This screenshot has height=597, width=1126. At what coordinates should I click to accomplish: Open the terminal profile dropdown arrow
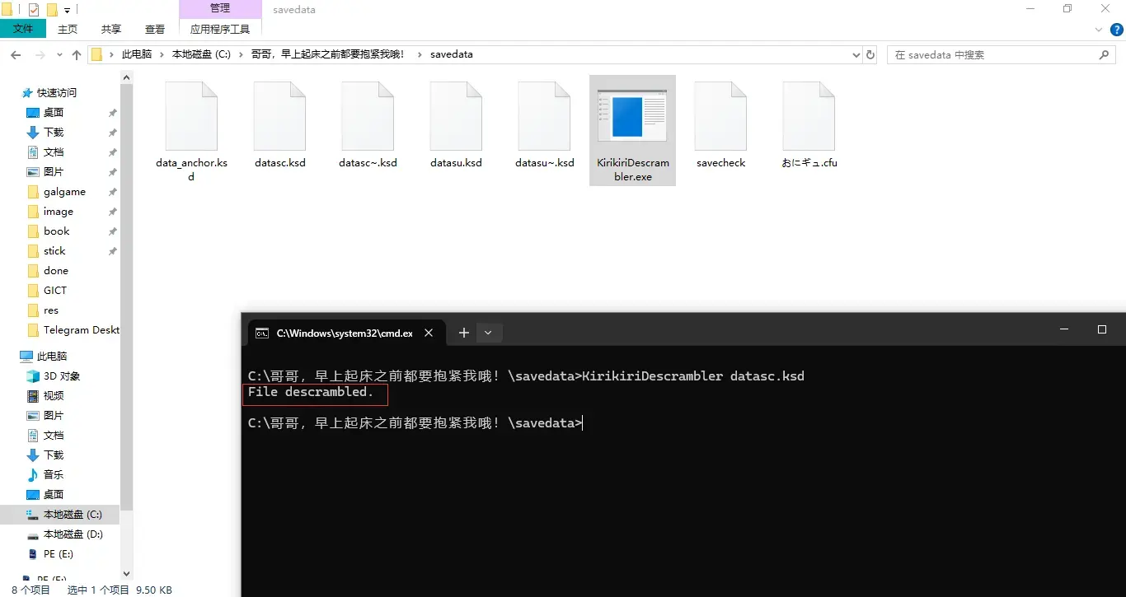pyautogui.click(x=488, y=333)
